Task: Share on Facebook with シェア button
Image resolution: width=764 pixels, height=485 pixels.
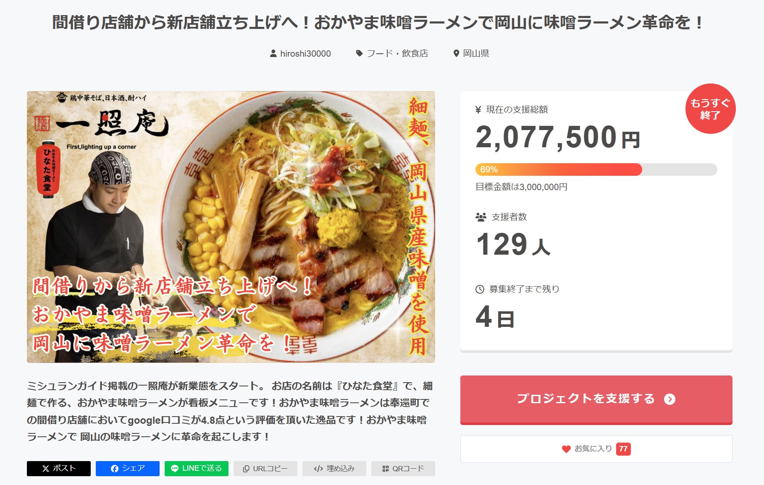Action: coord(128,469)
